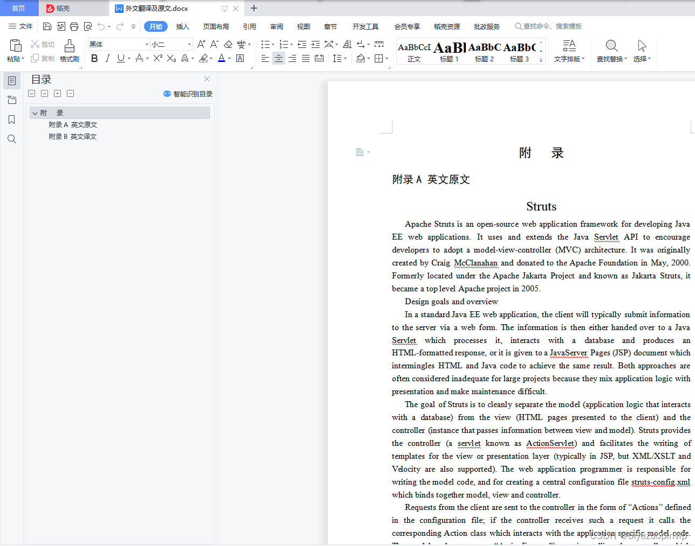The height and width of the screenshot is (546, 695).
Task: Expand the bullet list dropdown arrow
Action: click(x=273, y=45)
